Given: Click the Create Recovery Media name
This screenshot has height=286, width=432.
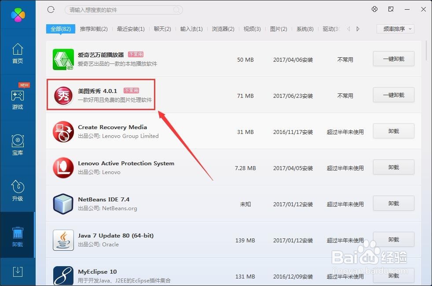Looking at the screenshot, I should point(113,127).
